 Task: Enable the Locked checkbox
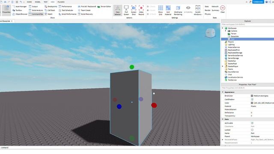252,130
